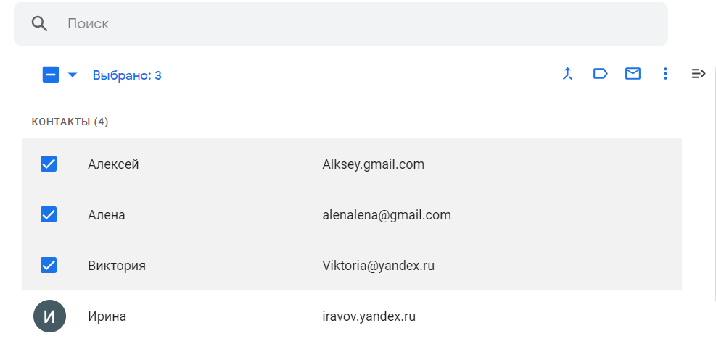Click email Viktoria@yandex.ru

click(x=378, y=266)
